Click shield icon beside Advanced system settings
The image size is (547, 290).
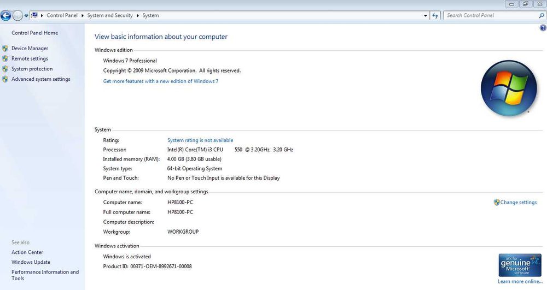tap(5, 79)
